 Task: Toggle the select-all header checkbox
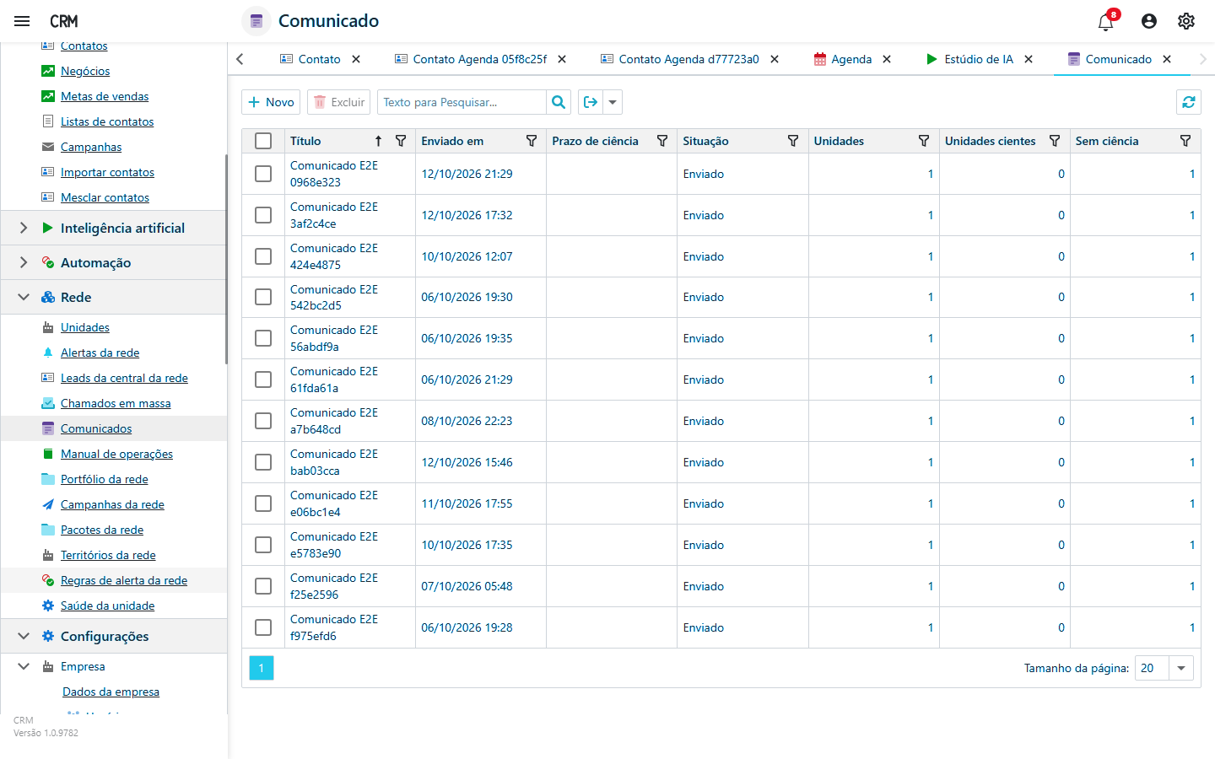(x=263, y=141)
